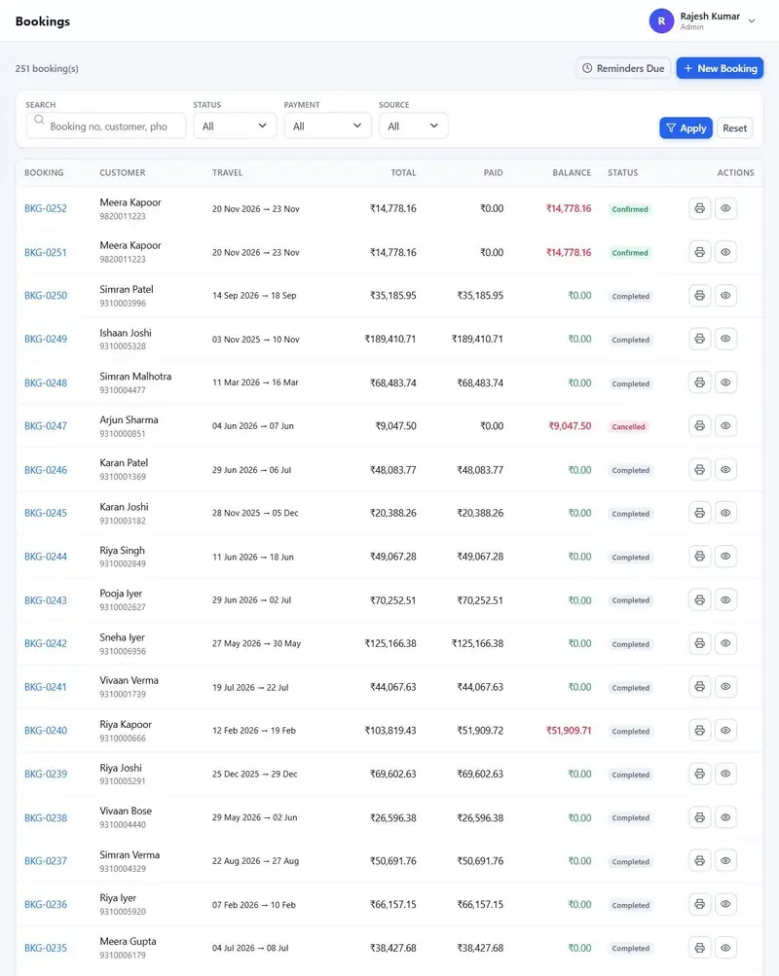
Task: View details of booking BKG-0249
Action: [725, 339]
